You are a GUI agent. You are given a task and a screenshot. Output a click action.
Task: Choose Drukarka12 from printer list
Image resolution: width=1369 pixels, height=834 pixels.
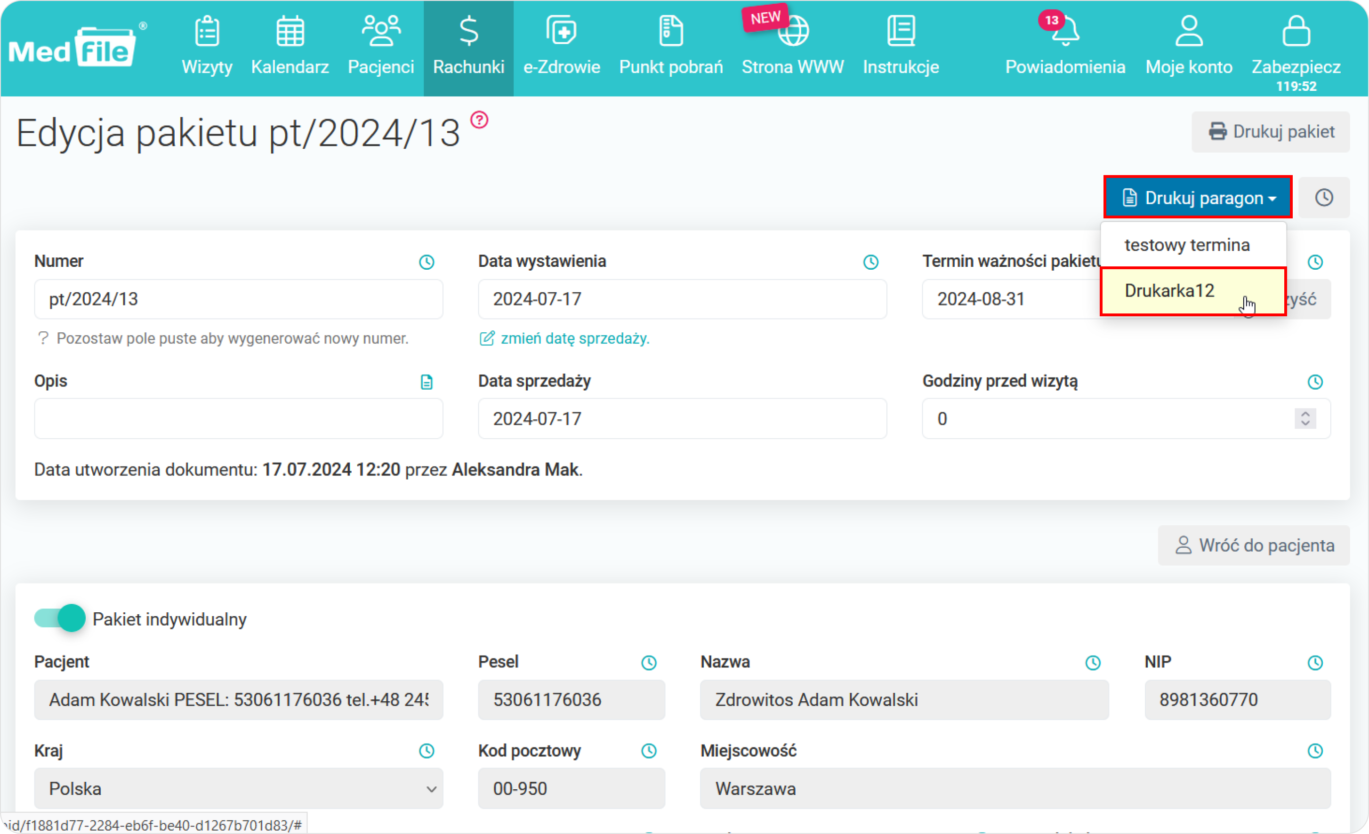tap(1193, 291)
